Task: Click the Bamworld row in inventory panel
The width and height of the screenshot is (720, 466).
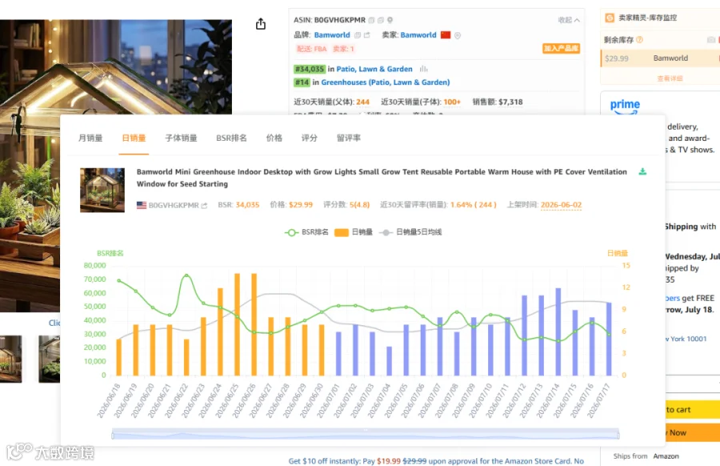Action: point(660,58)
